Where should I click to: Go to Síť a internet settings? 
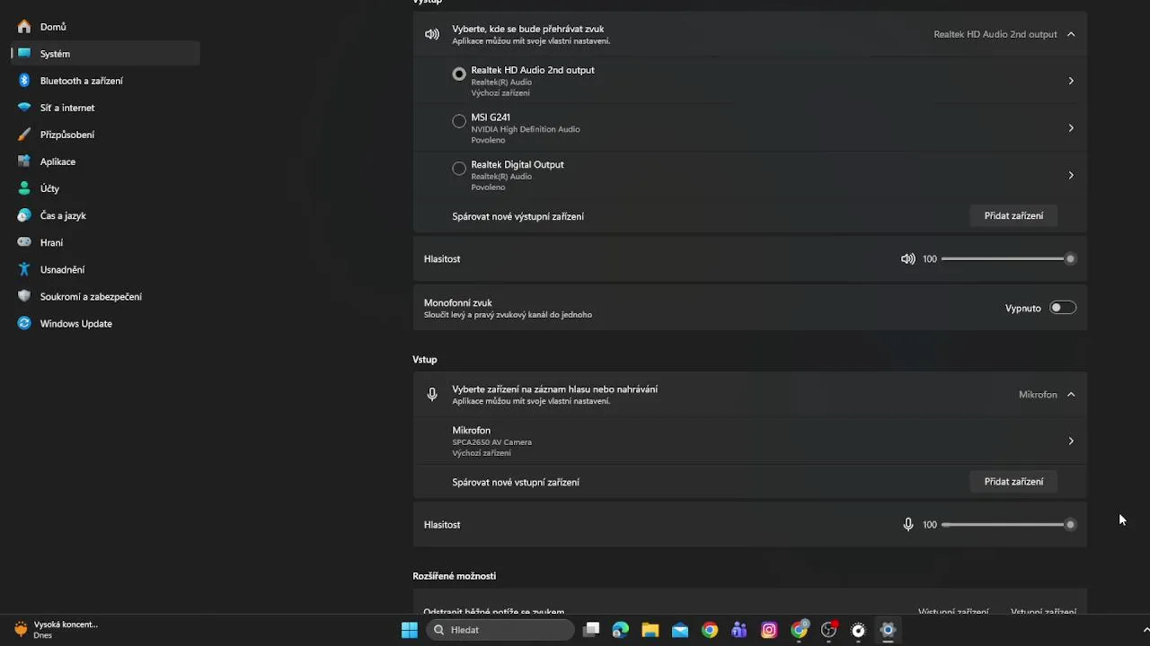coord(105,108)
